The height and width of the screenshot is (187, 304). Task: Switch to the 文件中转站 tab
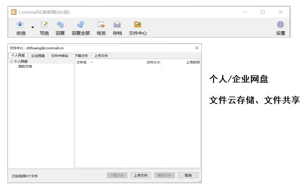pos(59,56)
